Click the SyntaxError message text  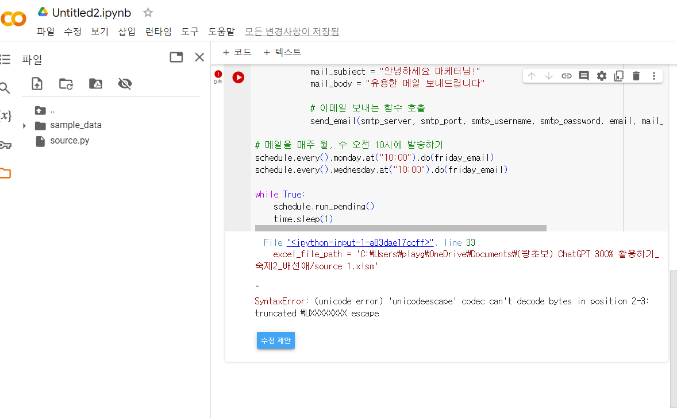(452, 307)
